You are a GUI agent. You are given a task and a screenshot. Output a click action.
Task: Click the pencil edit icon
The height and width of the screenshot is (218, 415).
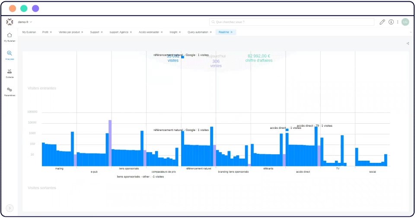coord(382,22)
